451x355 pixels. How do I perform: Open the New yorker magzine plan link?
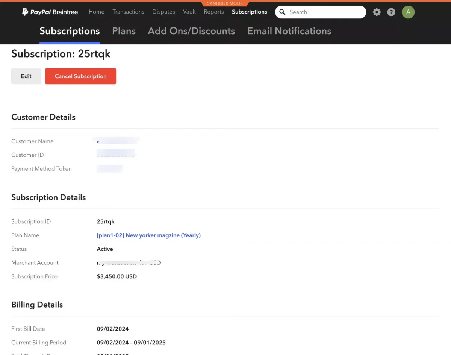click(148, 235)
